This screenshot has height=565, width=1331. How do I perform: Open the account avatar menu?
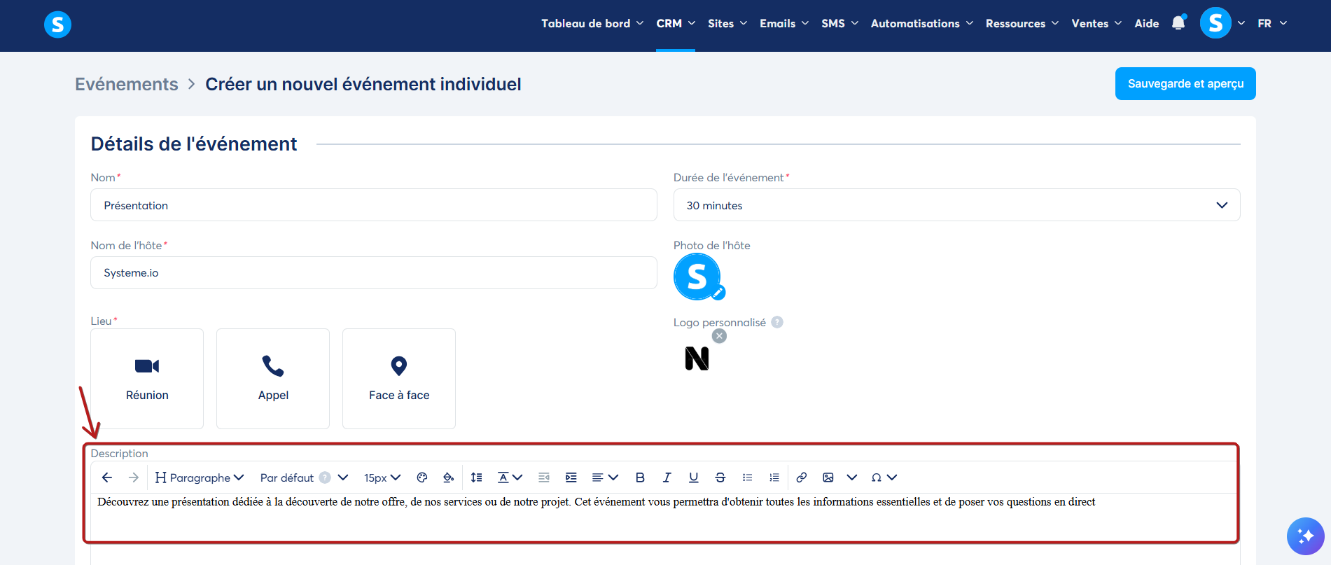[x=1215, y=23]
